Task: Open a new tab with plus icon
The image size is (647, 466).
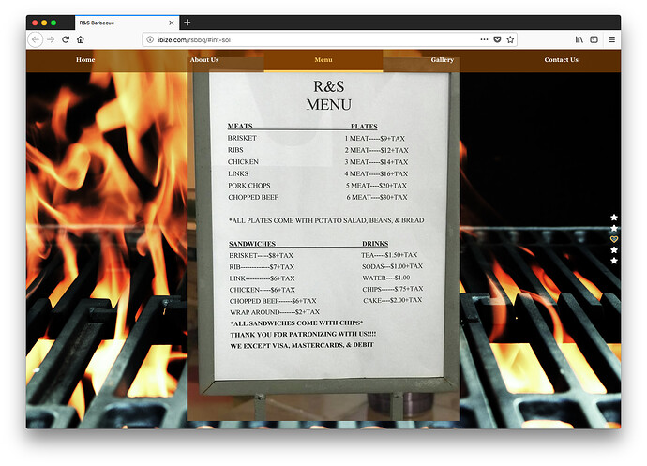Action: coord(188,23)
